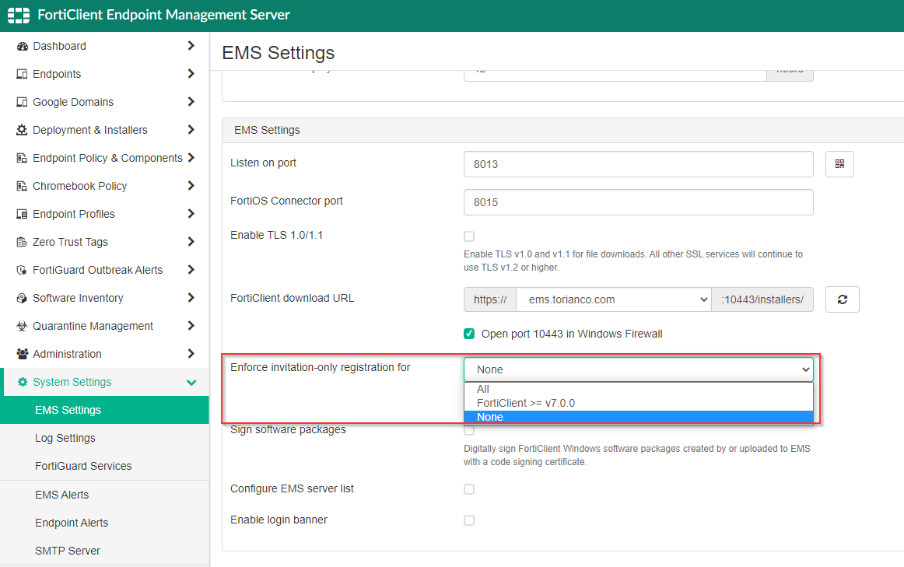
Task: Open Software Inventory menu
Action: 104,298
